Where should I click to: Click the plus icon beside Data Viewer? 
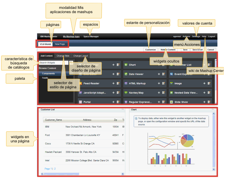[159, 74]
